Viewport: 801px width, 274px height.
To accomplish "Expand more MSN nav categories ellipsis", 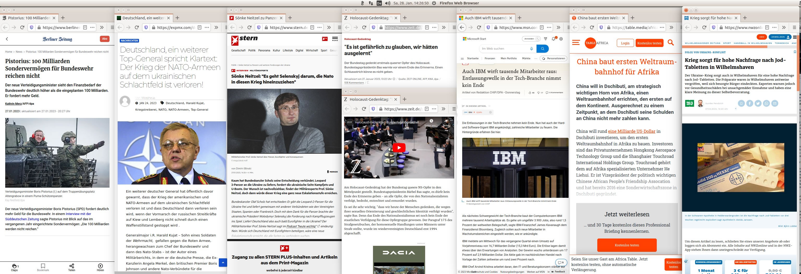I will pos(535,58).
